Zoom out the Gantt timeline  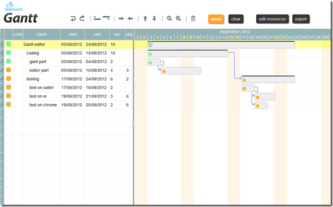[169, 19]
